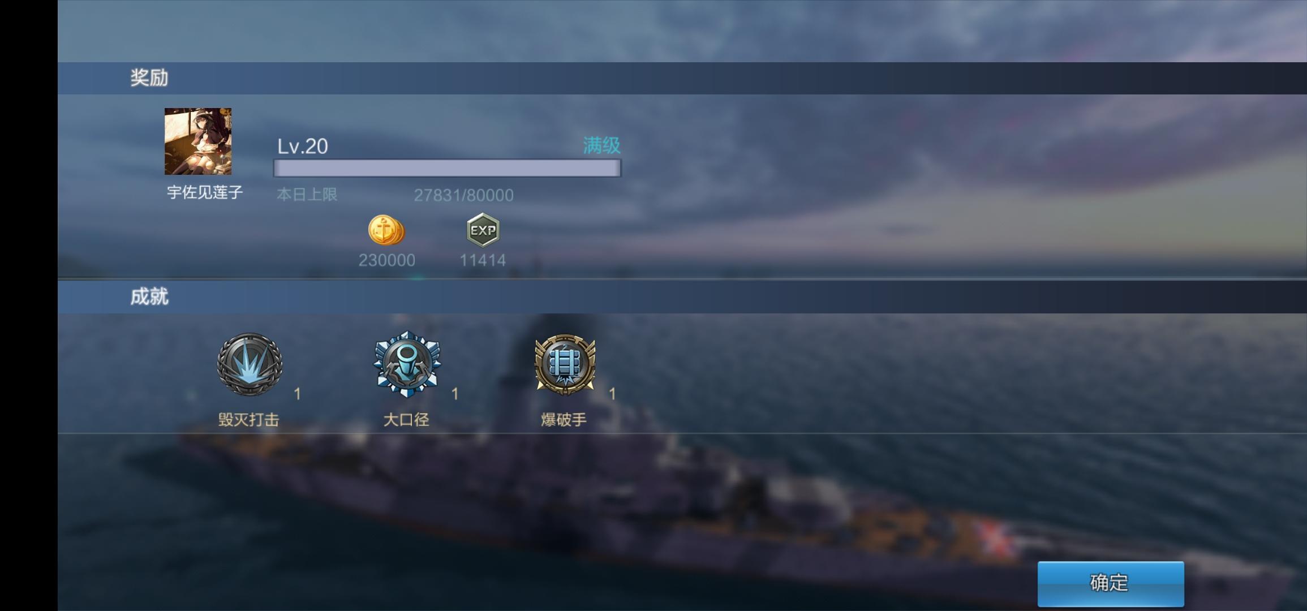Tap the 爆破手 achievement label
This screenshot has height=611, width=1307.
click(564, 420)
